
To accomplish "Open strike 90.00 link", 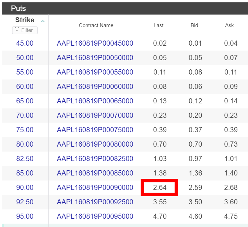I will pyautogui.click(x=25, y=188).
